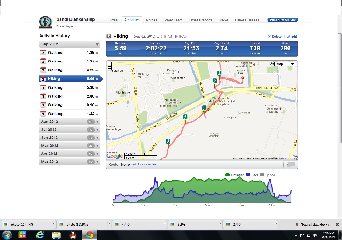Open Internet Explorer from the taskbar
Screen dimensions: 342x240
tap(40, 235)
